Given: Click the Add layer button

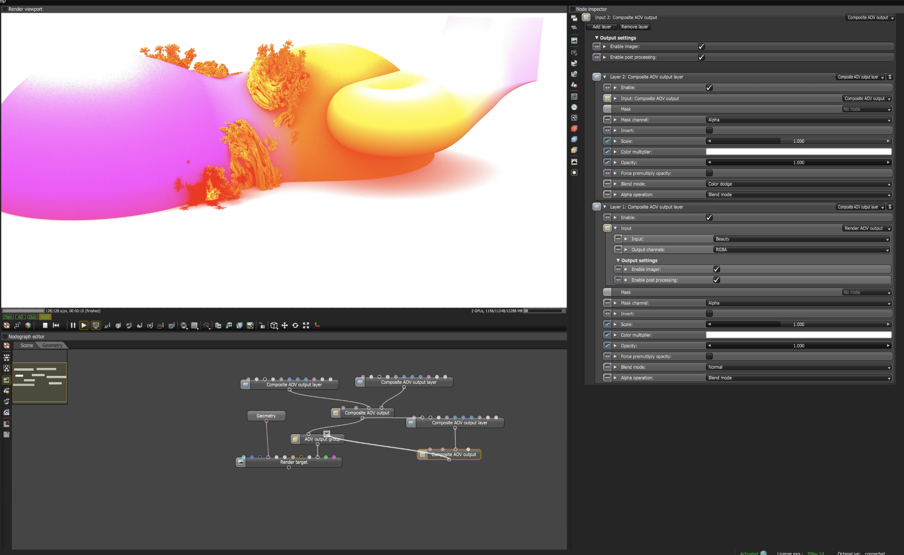Looking at the screenshot, I should coord(602,27).
